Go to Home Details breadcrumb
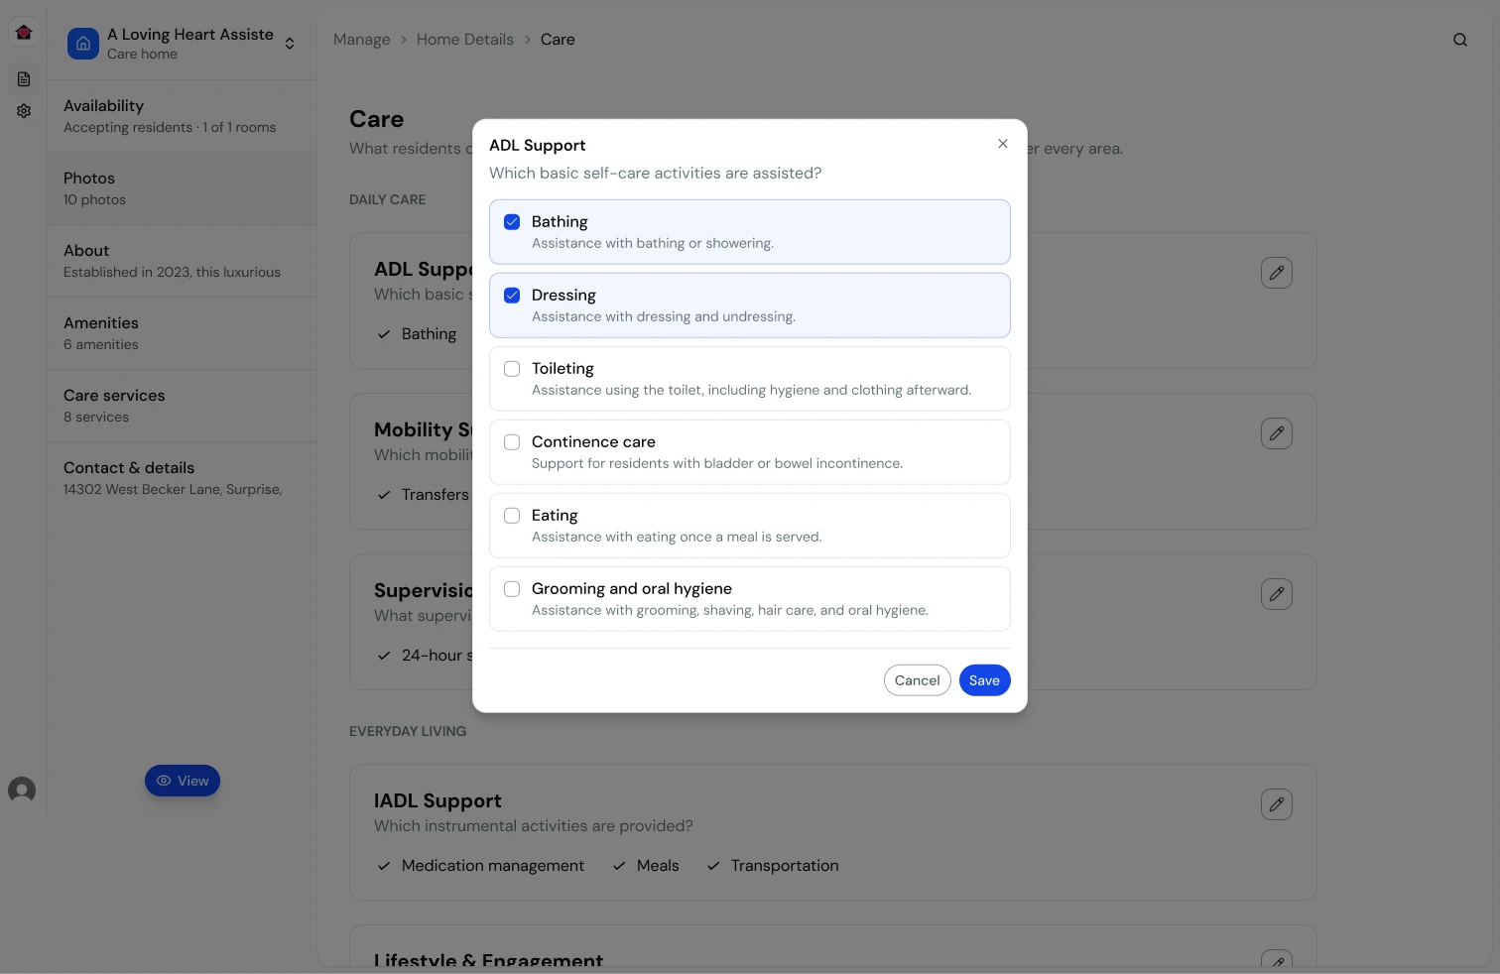This screenshot has height=974, width=1500. click(465, 40)
